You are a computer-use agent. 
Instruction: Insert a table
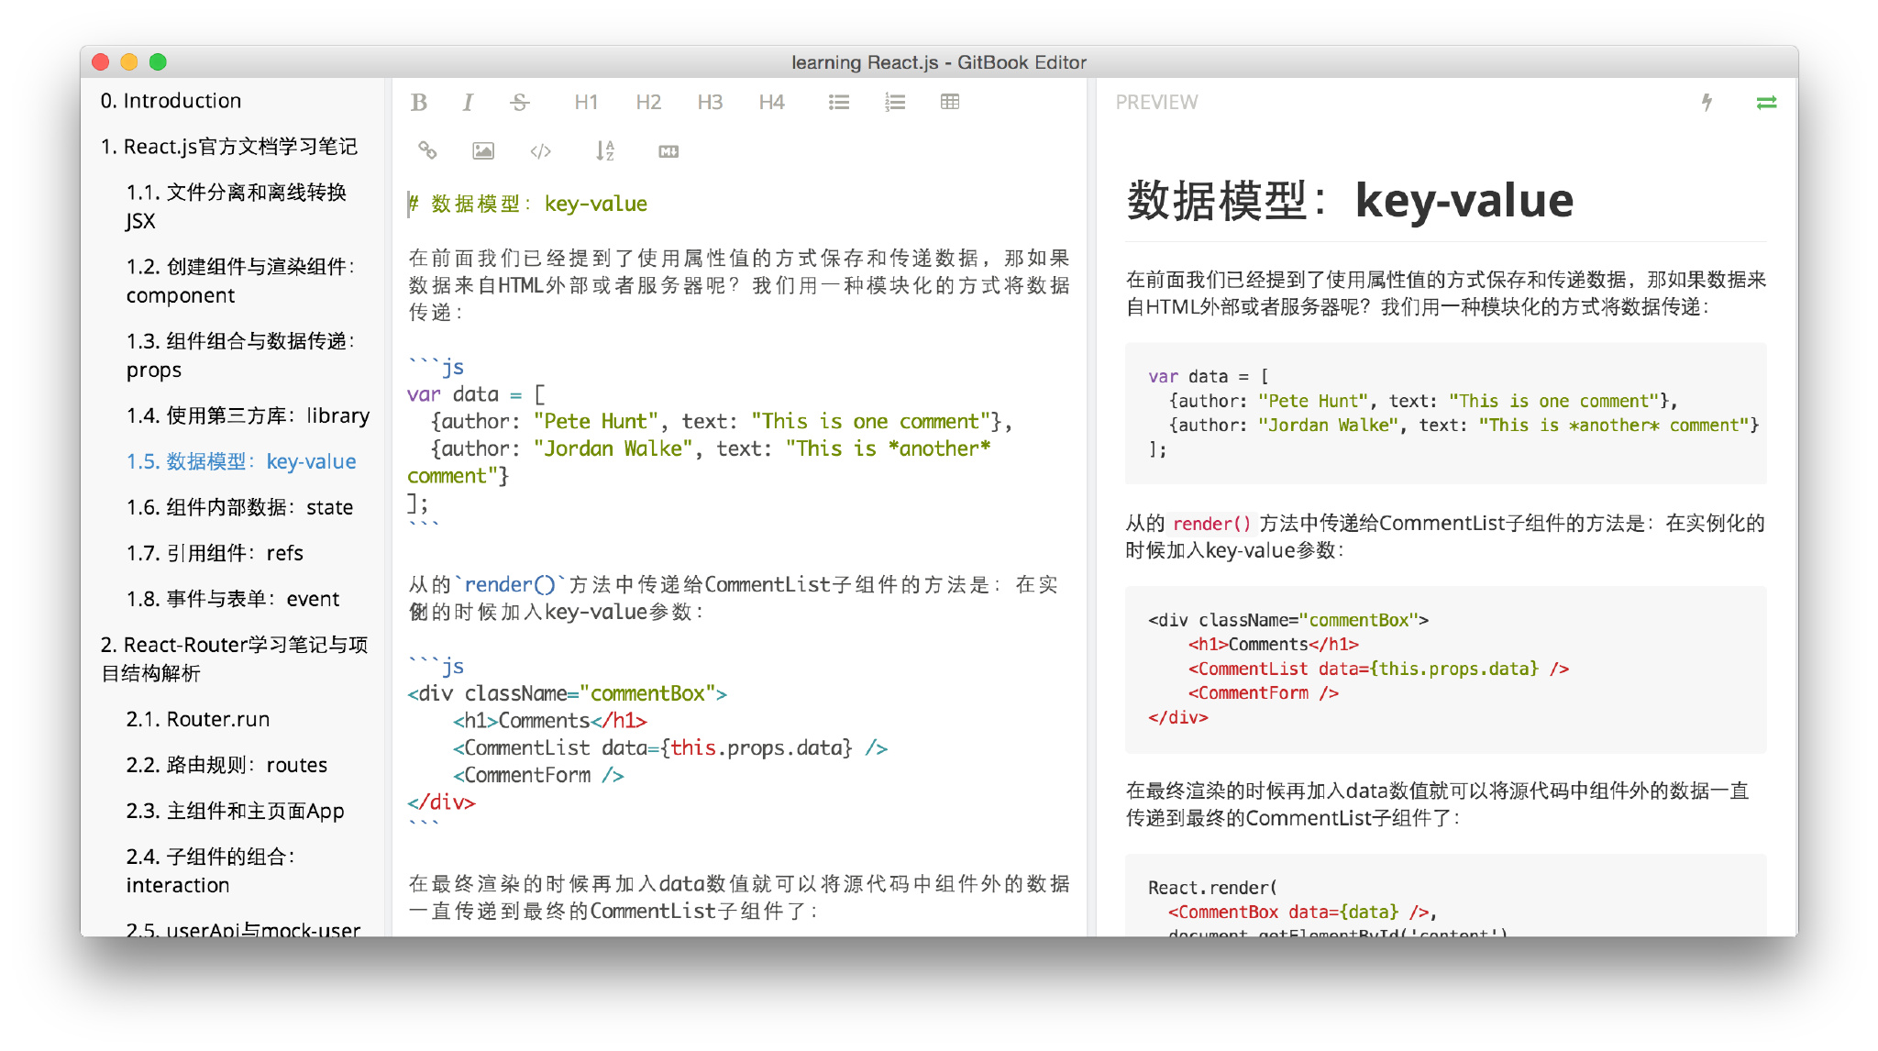point(949,102)
